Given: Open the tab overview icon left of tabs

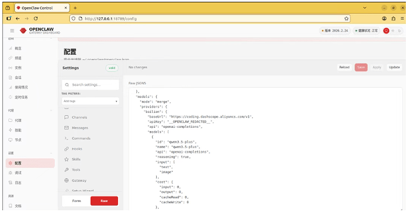Looking at the screenshot, I should point(8,8).
